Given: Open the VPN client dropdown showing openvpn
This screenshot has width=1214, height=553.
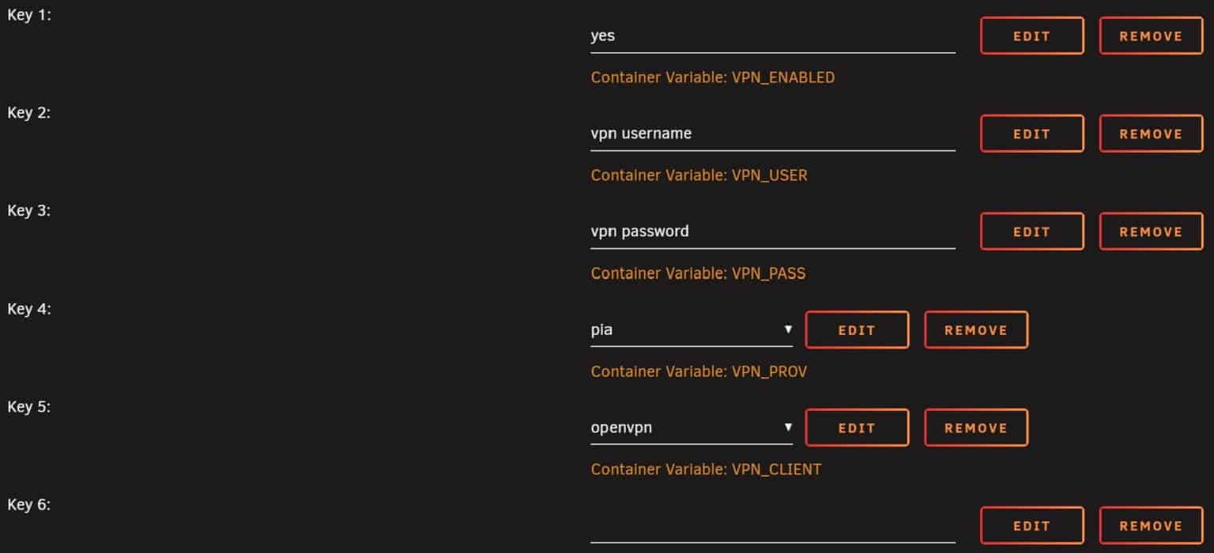Looking at the screenshot, I should [x=692, y=427].
